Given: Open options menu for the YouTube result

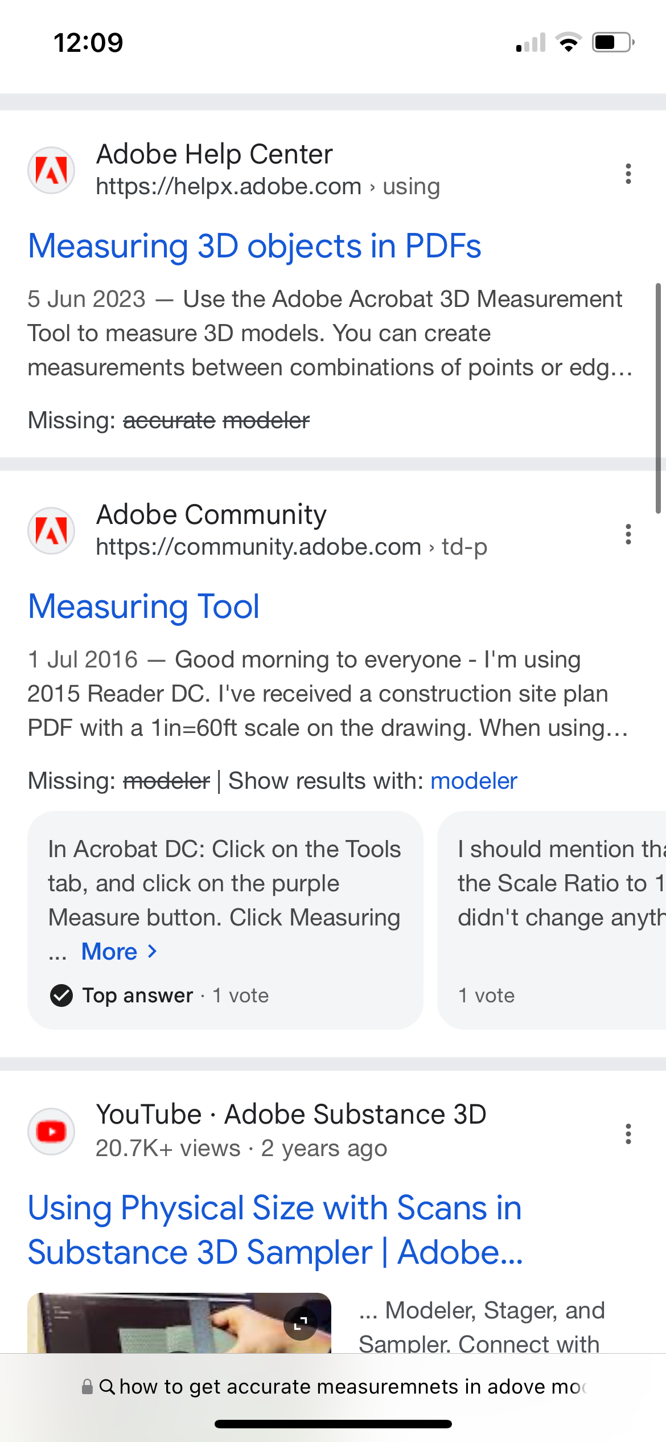Looking at the screenshot, I should [627, 1135].
